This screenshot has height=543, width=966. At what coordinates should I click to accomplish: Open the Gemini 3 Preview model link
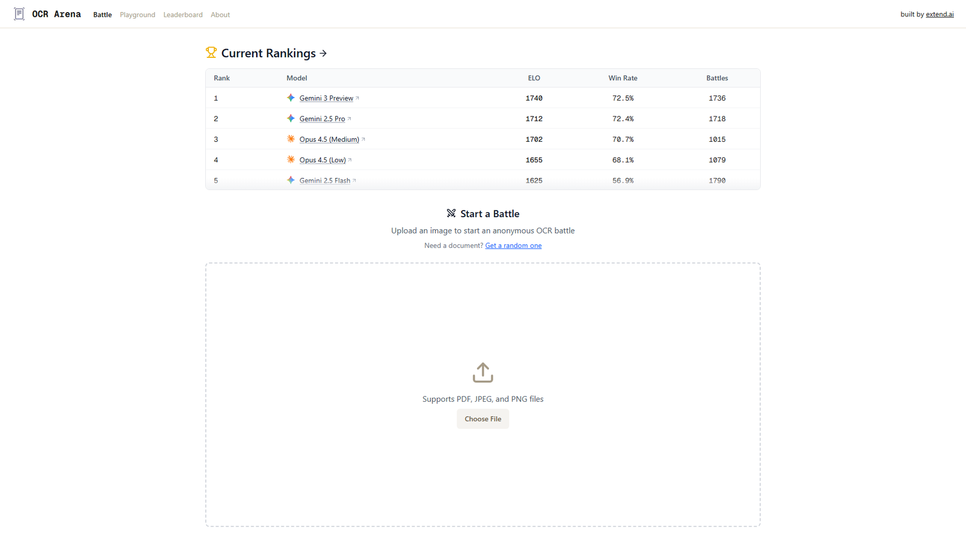pos(326,98)
